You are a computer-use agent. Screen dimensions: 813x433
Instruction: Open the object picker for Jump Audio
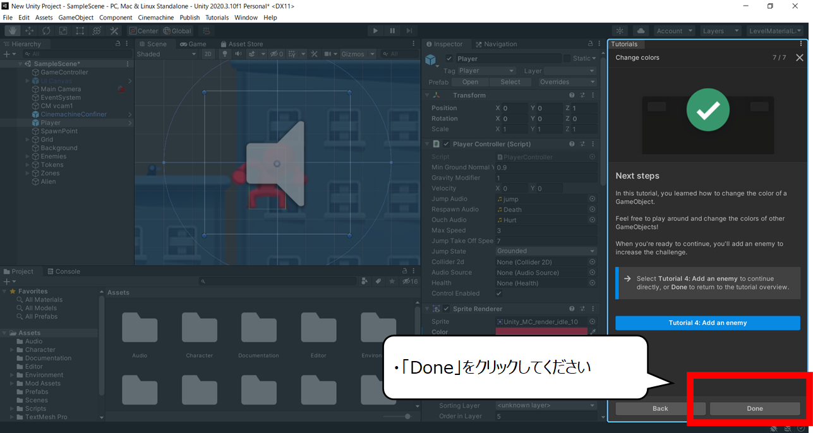[x=593, y=199]
